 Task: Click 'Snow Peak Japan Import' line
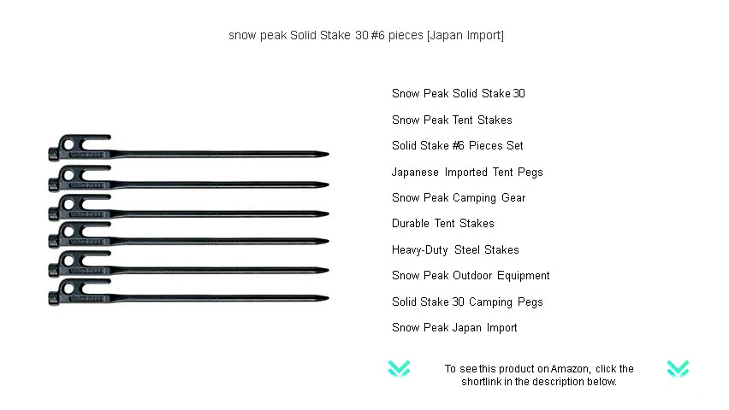454,328
